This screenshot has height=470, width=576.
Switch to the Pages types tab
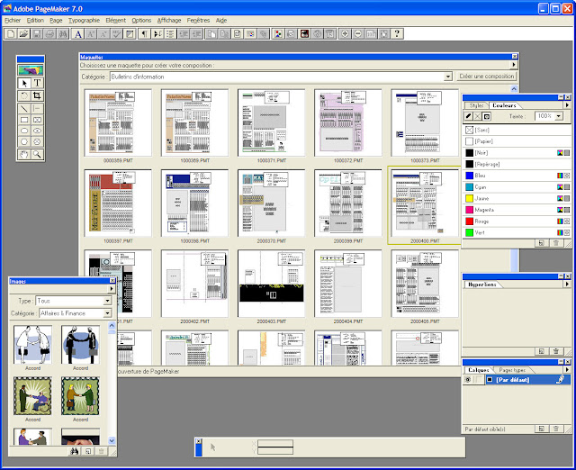coord(512,370)
